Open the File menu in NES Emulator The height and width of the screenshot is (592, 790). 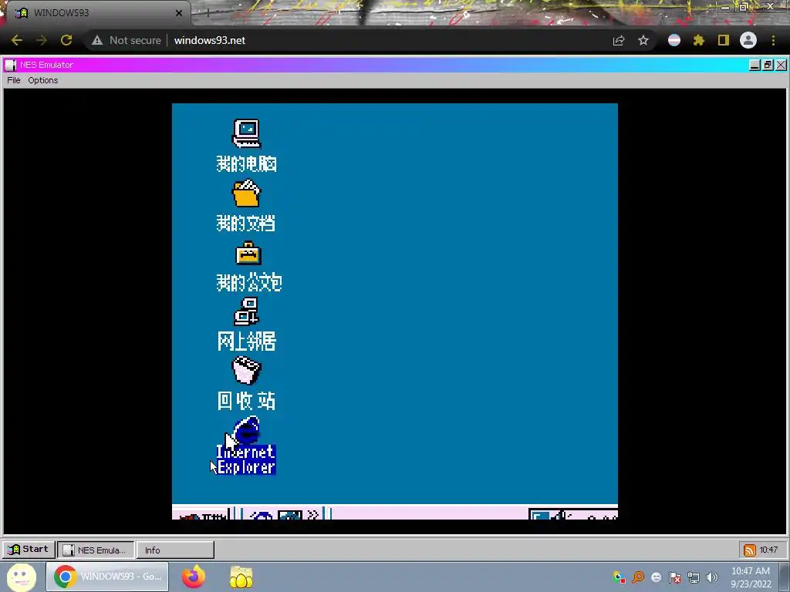pyautogui.click(x=14, y=80)
